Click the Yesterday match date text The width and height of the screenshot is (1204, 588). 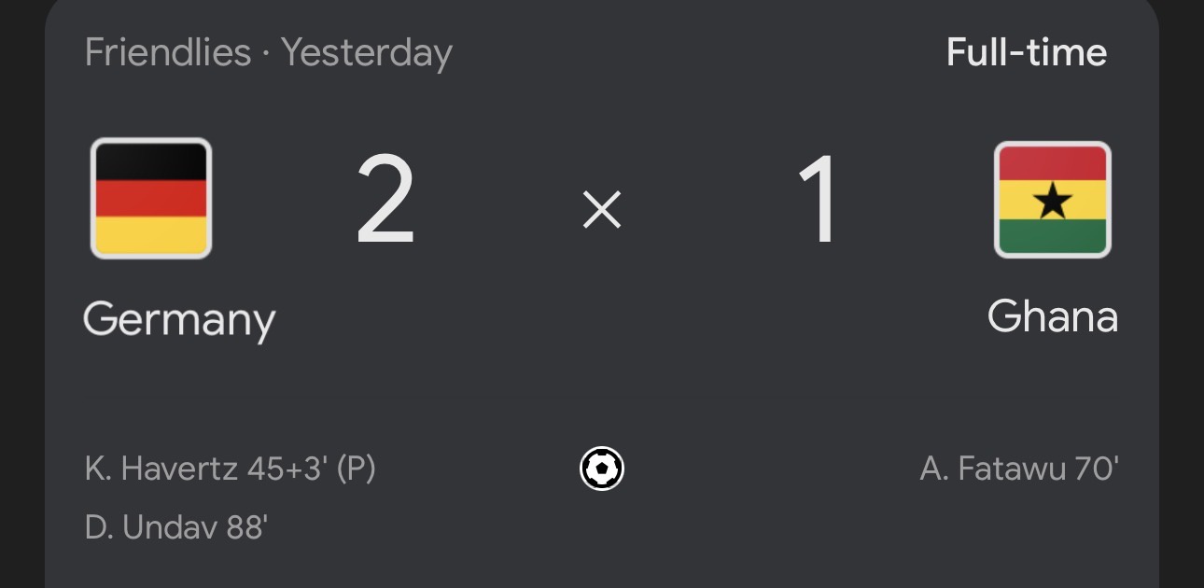click(367, 53)
